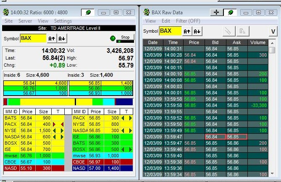The width and height of the screenshot is (281, 182).
Task: Select the NYSE 56.85 ask row
Action: pos(102,124)
